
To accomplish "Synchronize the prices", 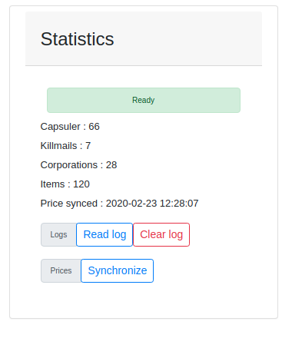I will point(118,270).
